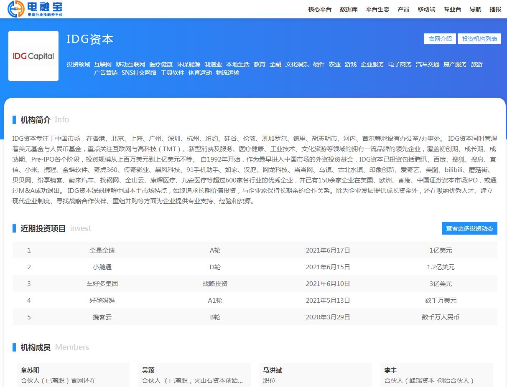Open the 车好多集团 investment row
Viewport: 507px width, 387px height.
pyautogui.click(x=255, y=283)
